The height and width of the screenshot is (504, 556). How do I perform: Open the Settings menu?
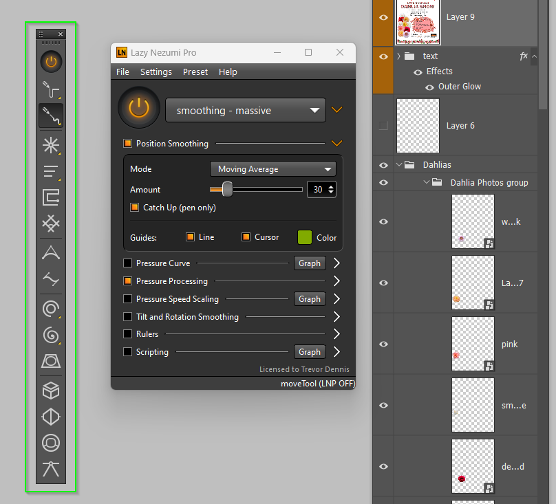tap(156, 72)
